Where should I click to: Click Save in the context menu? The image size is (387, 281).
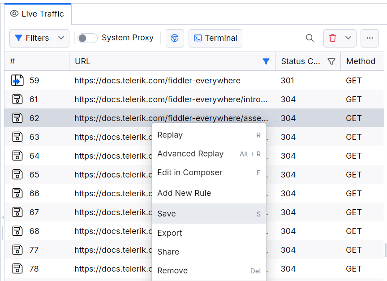coord(166,214)
